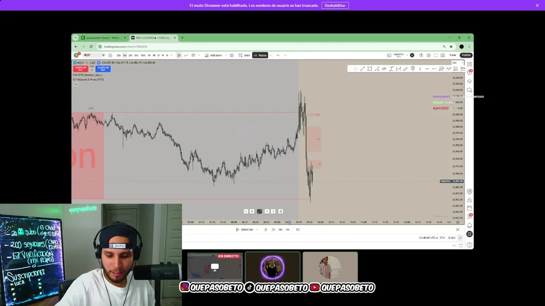Click Deshabilitar on the streamer mode banner
This screenshot has height=306, width=545.
[335, 6]
